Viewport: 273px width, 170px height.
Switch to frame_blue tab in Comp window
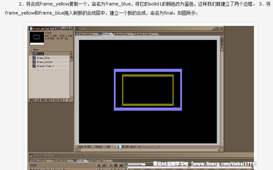(x=123, y=34)
